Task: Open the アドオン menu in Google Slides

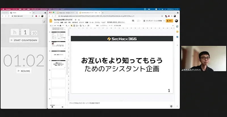Action: coord(97,23)
